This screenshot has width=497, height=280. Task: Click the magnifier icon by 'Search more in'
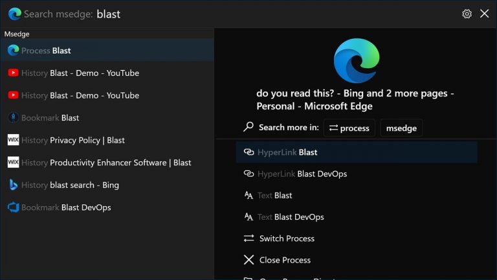click(248, 127)
